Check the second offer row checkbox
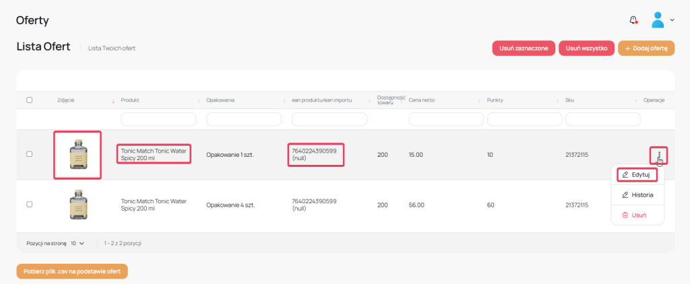Screen dimensions: 690x284 pyautogui.click(x=29, y=205)
